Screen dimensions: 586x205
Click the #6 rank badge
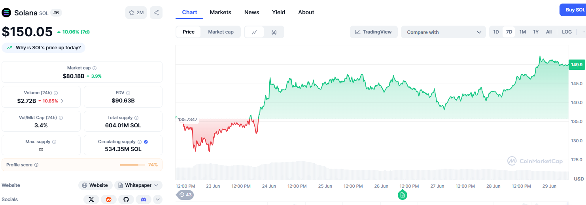coord(56,13)
